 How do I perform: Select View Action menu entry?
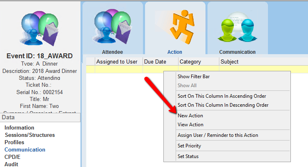pyautogui.click(x=190, y=125)
